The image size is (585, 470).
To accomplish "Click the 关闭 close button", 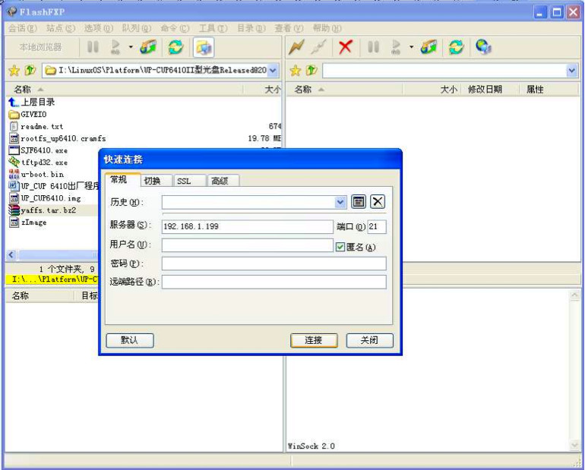I will coord(369,340).
